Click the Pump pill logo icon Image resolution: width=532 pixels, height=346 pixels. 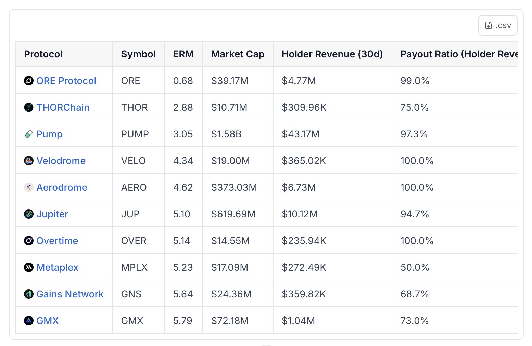pos(29,134)
